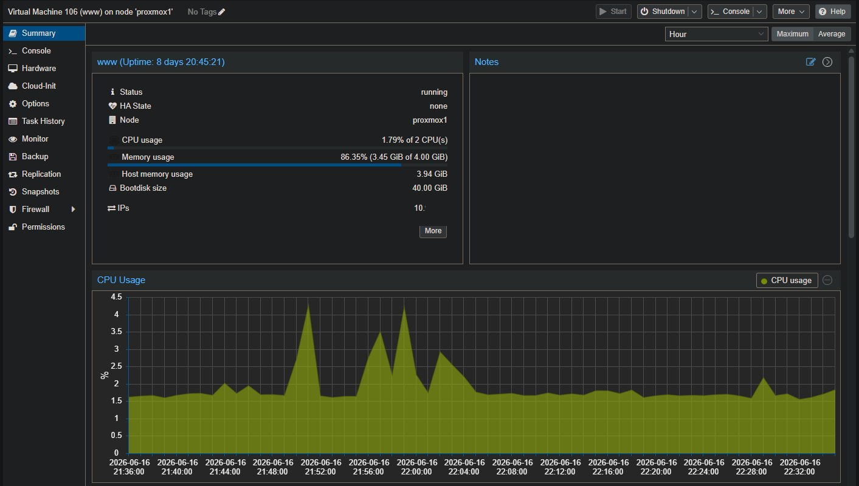Screen dimensions: 859x486
Task: Click the Start button
Action: (x=613, y=12)
